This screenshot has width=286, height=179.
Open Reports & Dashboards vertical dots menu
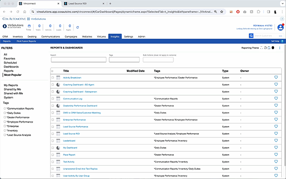pos(280,48)
